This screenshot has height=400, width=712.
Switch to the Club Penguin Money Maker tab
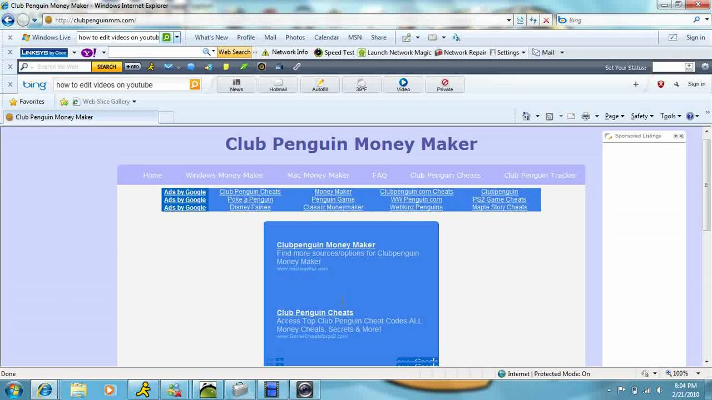81,117
